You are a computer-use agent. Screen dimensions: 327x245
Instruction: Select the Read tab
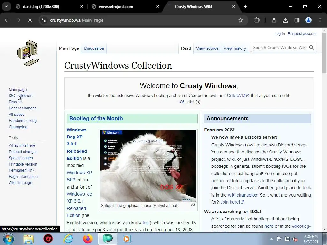tap(186, 48)
